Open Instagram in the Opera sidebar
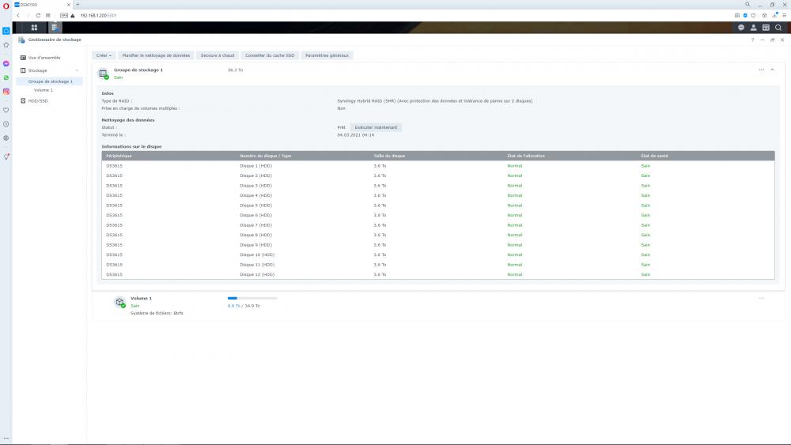This screenshot has width=791, height=445. click(6, 92)
